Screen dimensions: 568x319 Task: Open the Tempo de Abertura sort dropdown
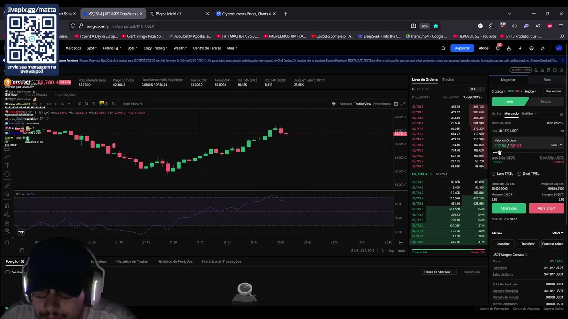(439, 272)
